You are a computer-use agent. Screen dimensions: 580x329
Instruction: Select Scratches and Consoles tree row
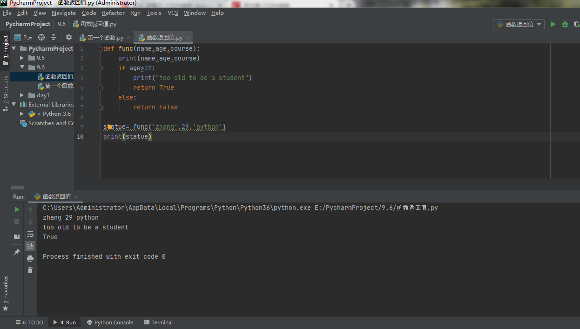[42, 123]
